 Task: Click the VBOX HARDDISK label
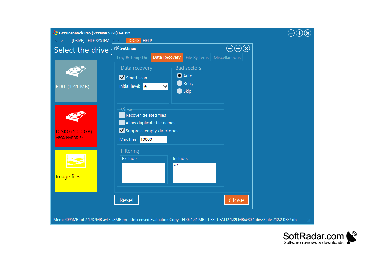click(x=70, y=138)
